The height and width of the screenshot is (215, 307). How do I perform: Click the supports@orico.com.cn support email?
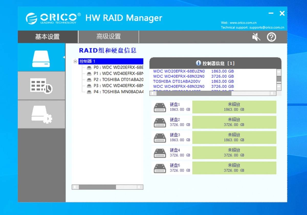point(267,28)
